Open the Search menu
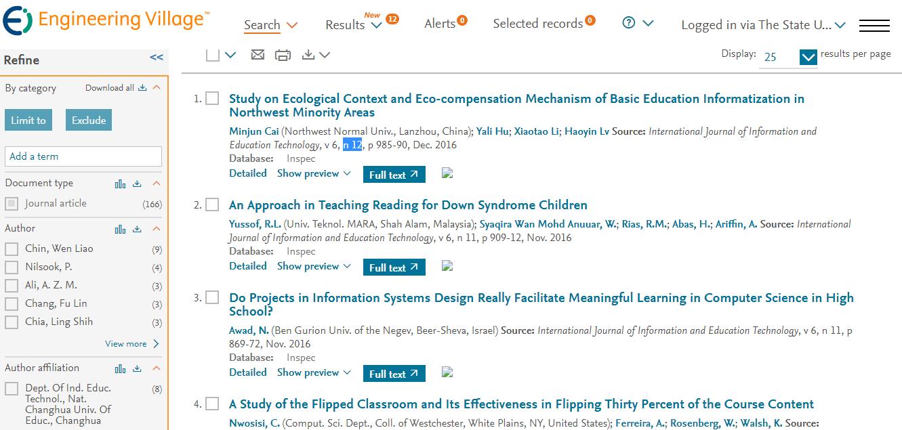This screenshot has width=902, height=430. (x=270, y=25)
